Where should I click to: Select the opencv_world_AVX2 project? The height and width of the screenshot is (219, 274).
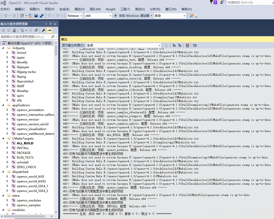pyautogui.click(x=31, y=181)
